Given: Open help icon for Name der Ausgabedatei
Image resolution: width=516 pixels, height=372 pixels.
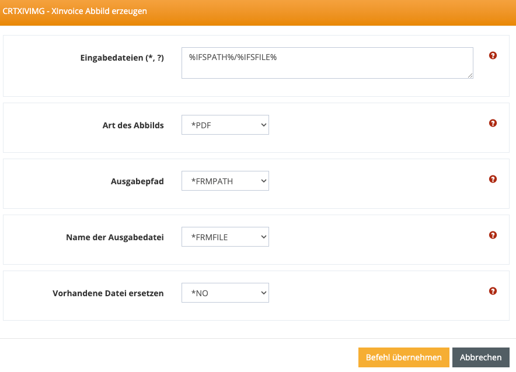Looking at the screenshot, I should pos(493,235).
